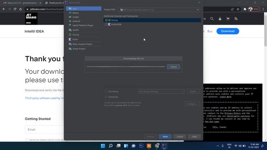Screen dimensions: 267x150
Task: Click the JetBrains site search icon
Action: tap(212, 19)
